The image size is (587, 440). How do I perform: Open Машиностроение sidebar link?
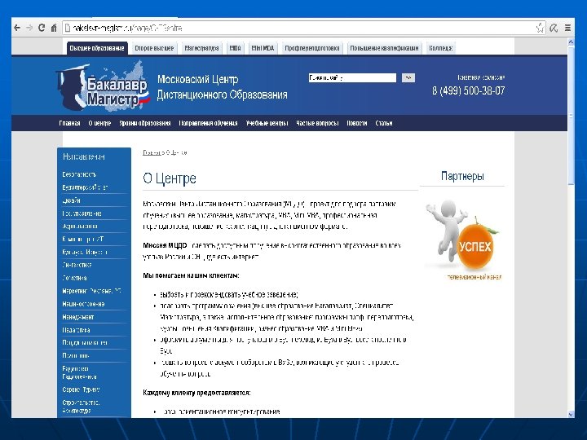(83, 304)
